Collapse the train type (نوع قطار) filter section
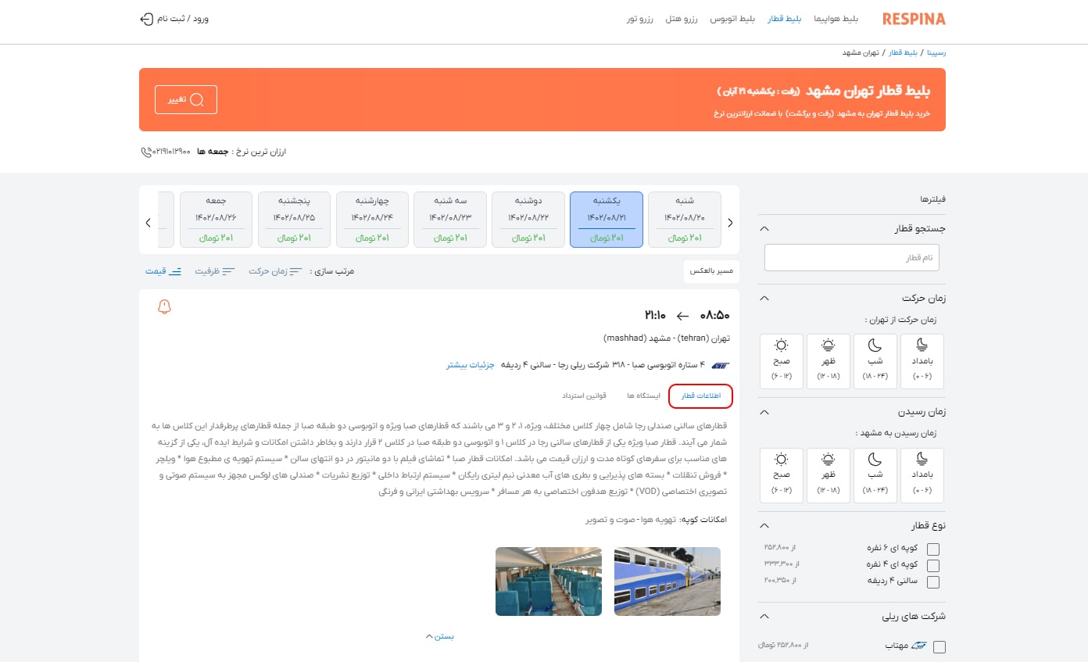This screenshot has width=1088, height=662. 764,525
